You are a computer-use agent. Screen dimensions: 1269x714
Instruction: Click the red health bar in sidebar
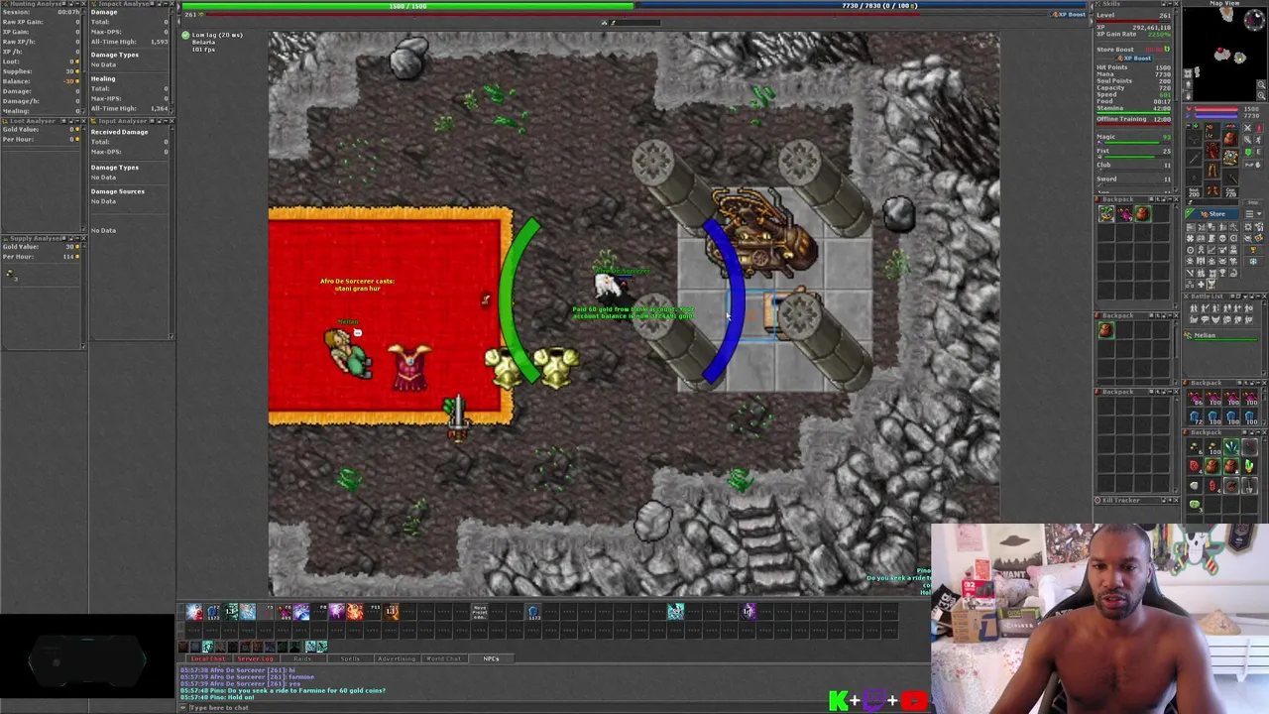(1216, 109)
